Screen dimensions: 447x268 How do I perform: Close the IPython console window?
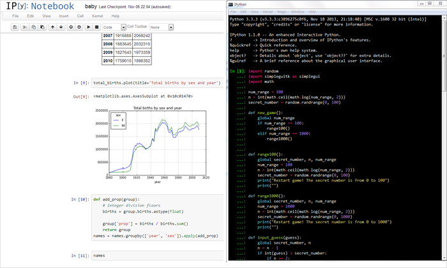pyautogui.click(x=440, y=3)
